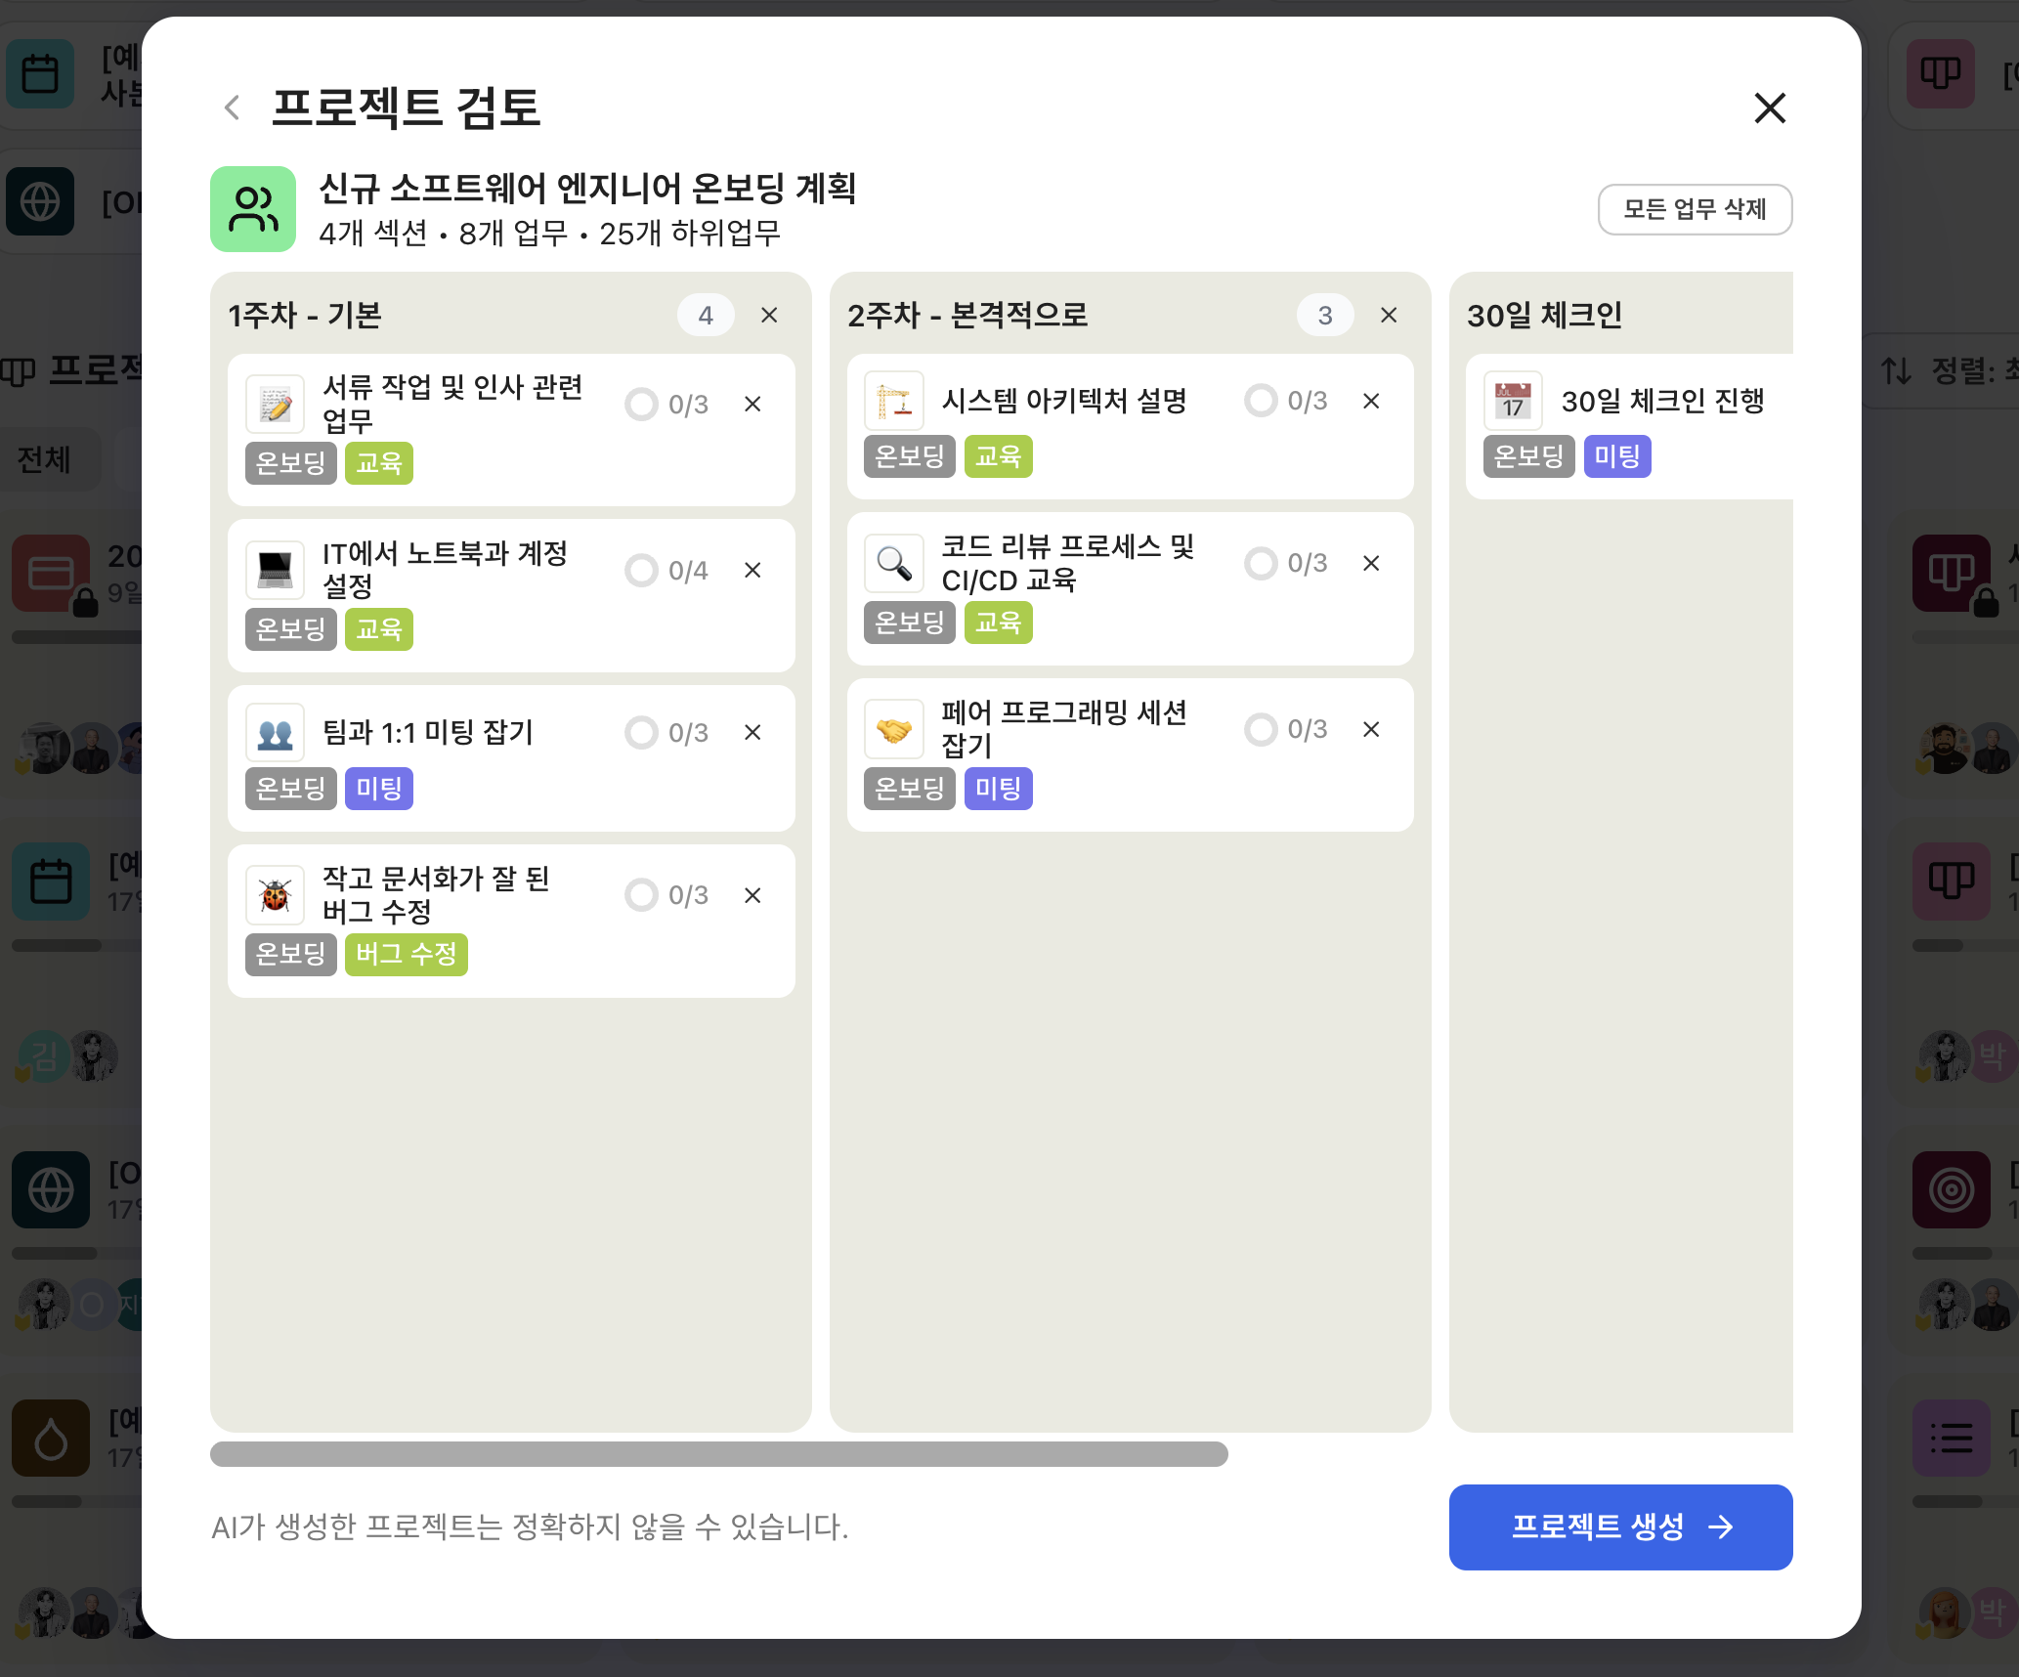Delete the 페어 프로그래밍 세션 잡기 task
Image resolution: width=2019 pixels, height=1677 pixels.
click(1371, 729)
